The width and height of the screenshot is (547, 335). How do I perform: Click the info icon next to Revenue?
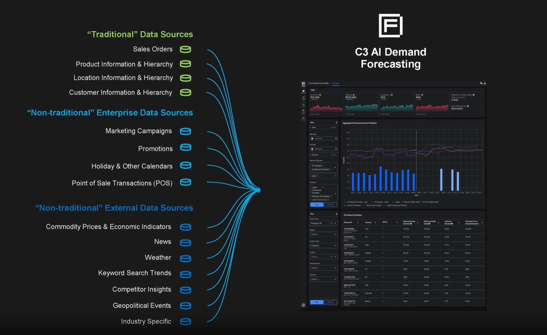pyautogui.click(x=354, y=95)
